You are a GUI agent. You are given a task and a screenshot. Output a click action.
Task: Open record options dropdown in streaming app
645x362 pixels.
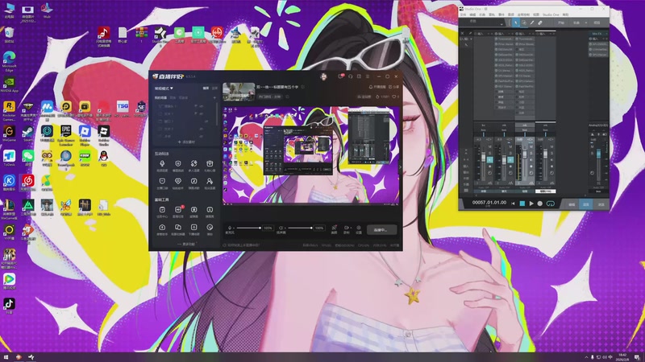point(352,228)
